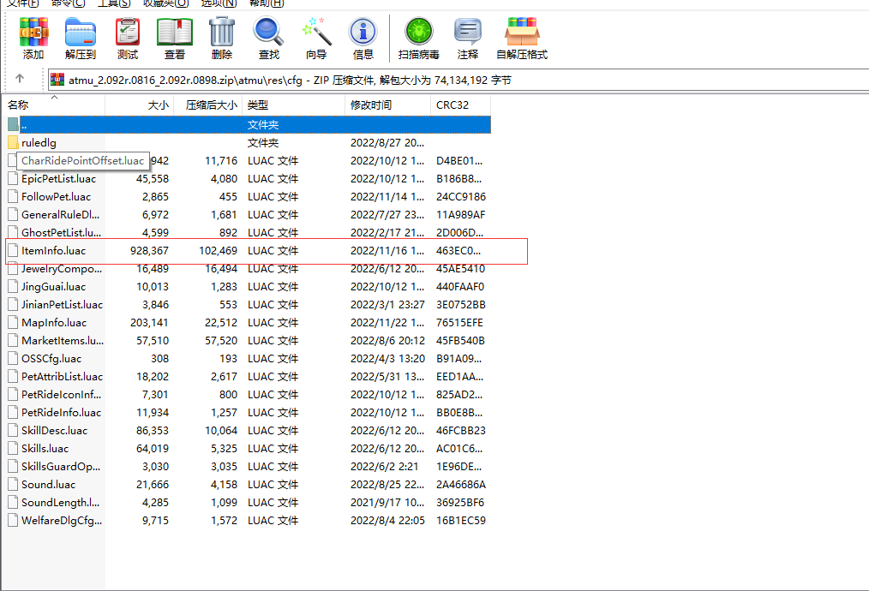Click the file icon of Sound.luac
The image size is (869, 591).
pos(14,484)
